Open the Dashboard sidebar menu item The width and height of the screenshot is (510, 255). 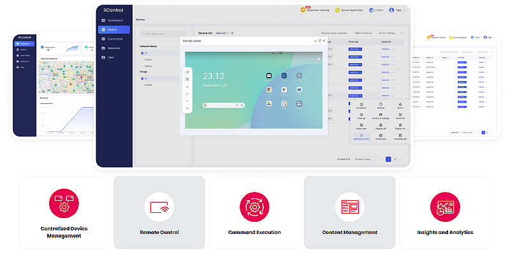click(x=115, y=20)
